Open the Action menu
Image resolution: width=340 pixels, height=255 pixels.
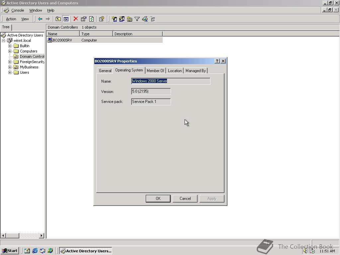(11, 19)
